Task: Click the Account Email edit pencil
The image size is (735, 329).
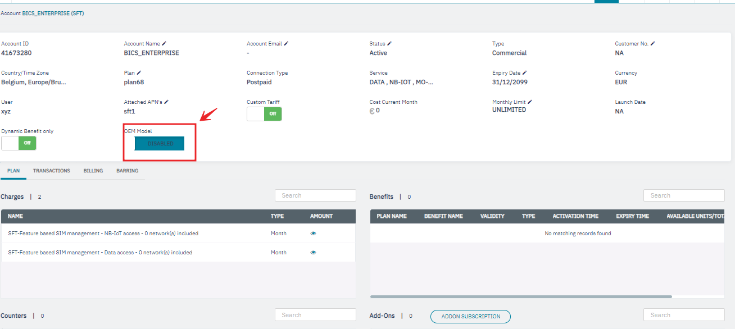Action: click(x=286, y=44)
